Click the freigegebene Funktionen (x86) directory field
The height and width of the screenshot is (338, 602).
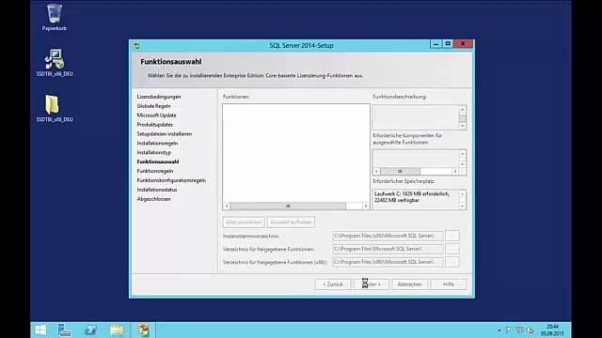[388, 262]
